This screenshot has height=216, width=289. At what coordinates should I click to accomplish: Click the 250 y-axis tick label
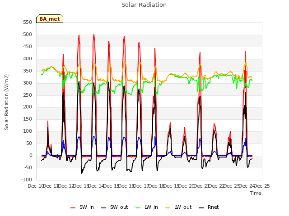pos(28,95)
